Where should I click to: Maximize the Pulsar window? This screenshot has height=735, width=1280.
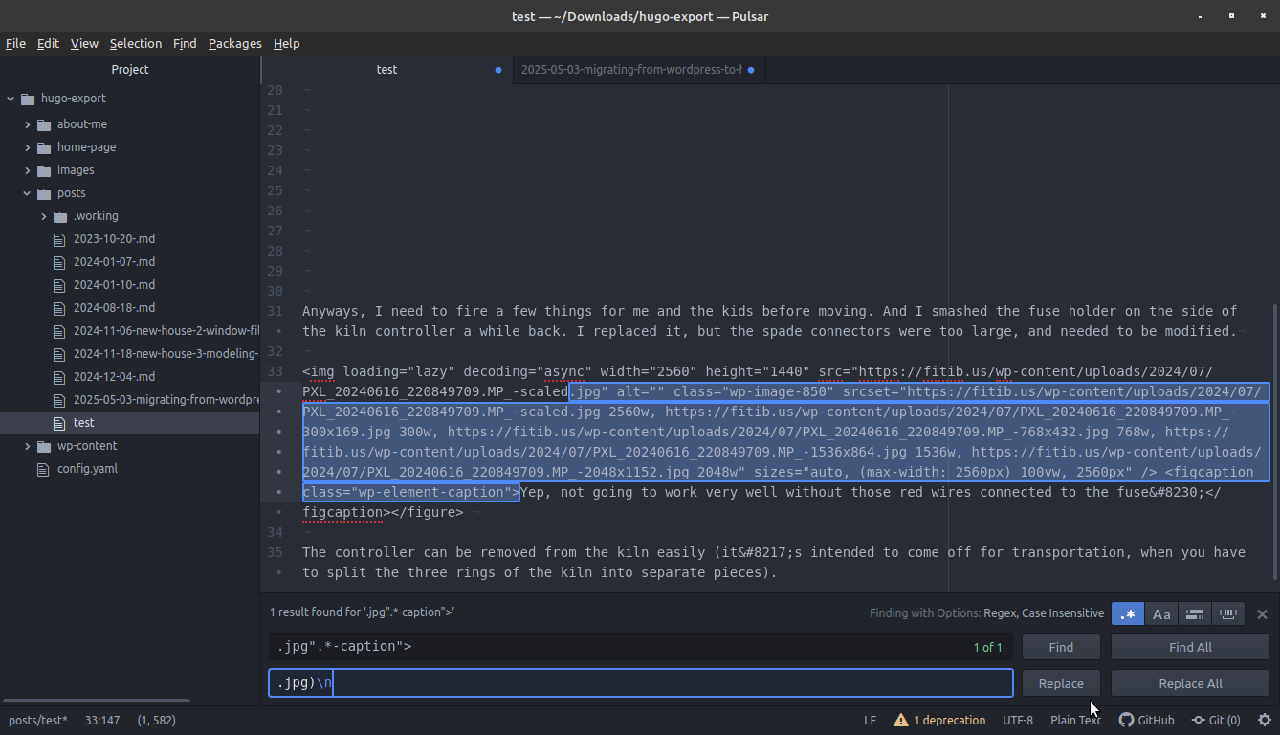pyautogui.click(x=1231, y=16)
